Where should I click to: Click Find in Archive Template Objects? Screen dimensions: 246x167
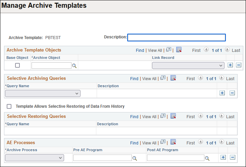(x=140, y=51)
